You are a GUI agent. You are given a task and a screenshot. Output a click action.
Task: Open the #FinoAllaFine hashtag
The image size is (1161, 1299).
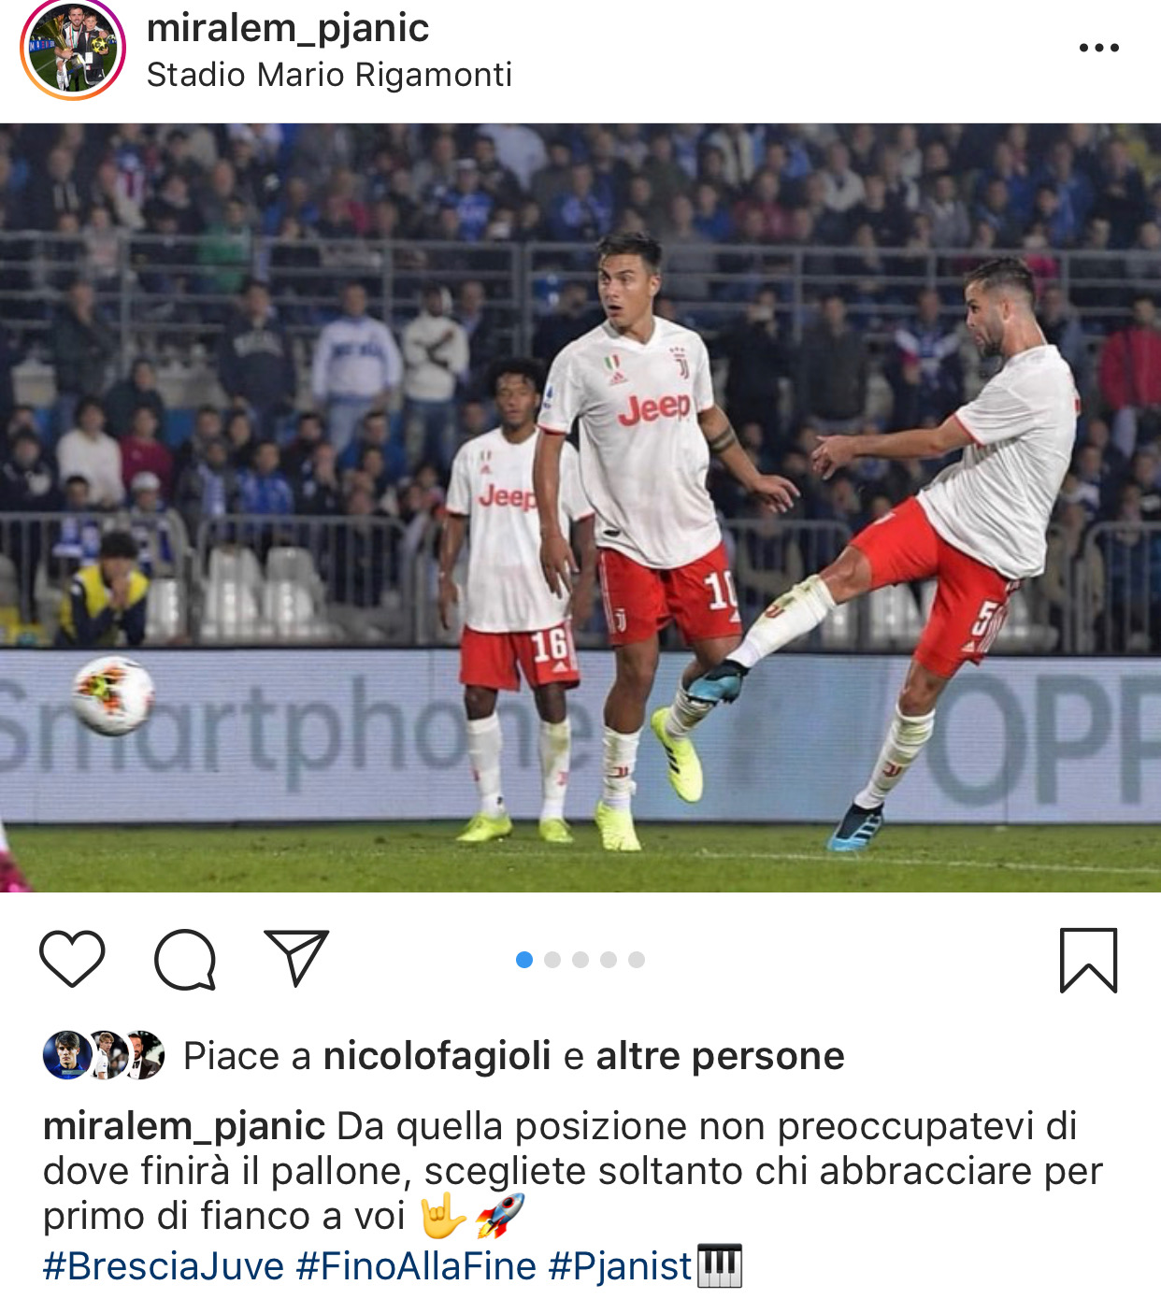[416, 1267]
